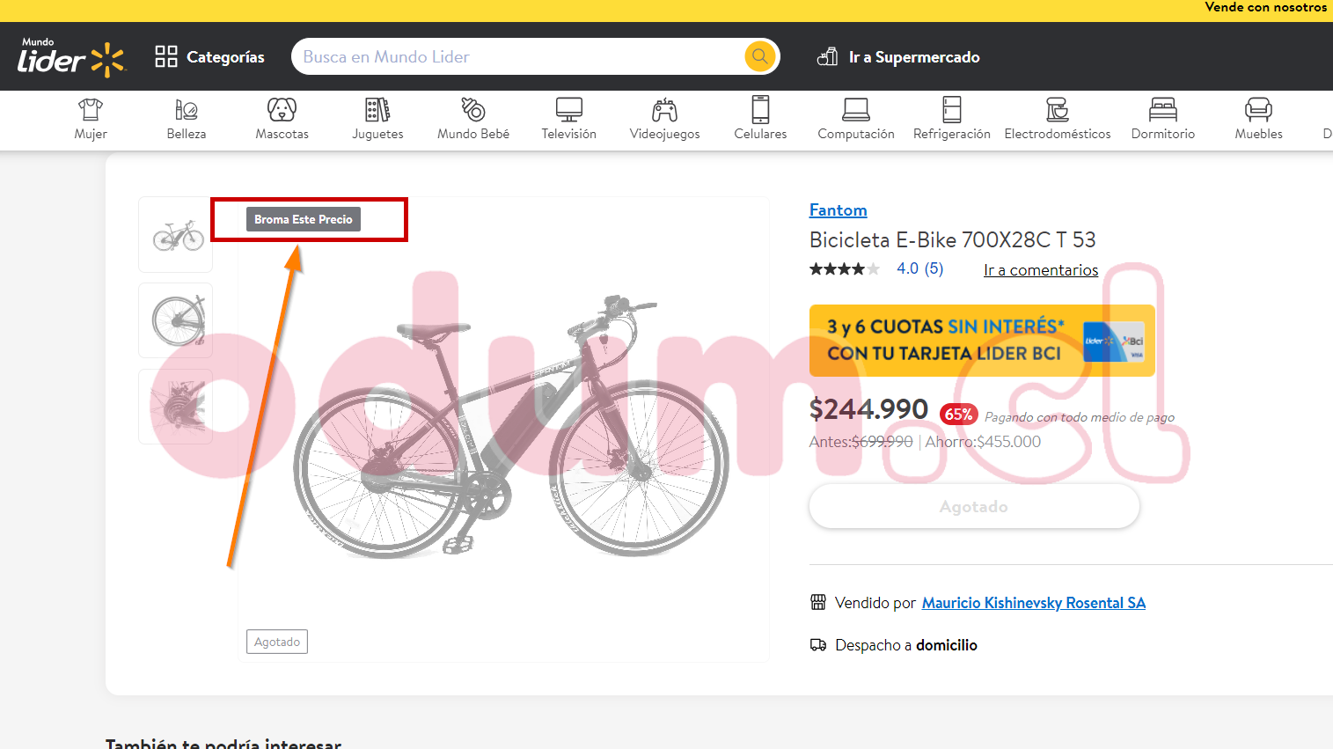Open the Categorías menu

[209, 57]
